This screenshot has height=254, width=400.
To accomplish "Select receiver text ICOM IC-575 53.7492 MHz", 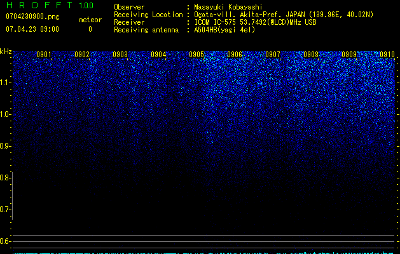I will pos(256,22).
